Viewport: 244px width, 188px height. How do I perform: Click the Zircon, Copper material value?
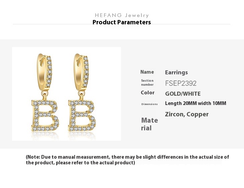click(x=187, y=114)
